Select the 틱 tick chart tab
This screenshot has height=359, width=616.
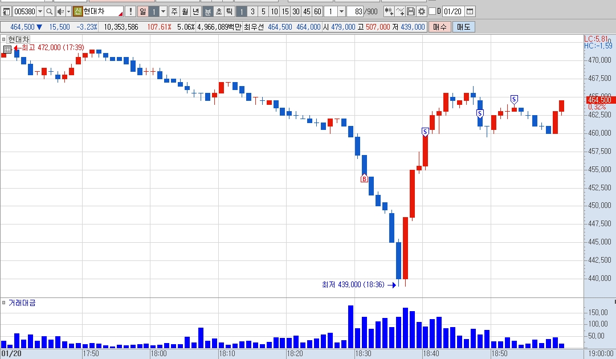[x=229, y=12]
